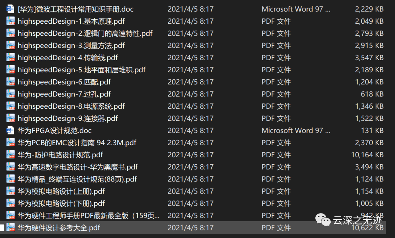Click the 131 KB size value
Image resolution: width=395 pixels, height=238 pixels.
click(x=372, y=130)
